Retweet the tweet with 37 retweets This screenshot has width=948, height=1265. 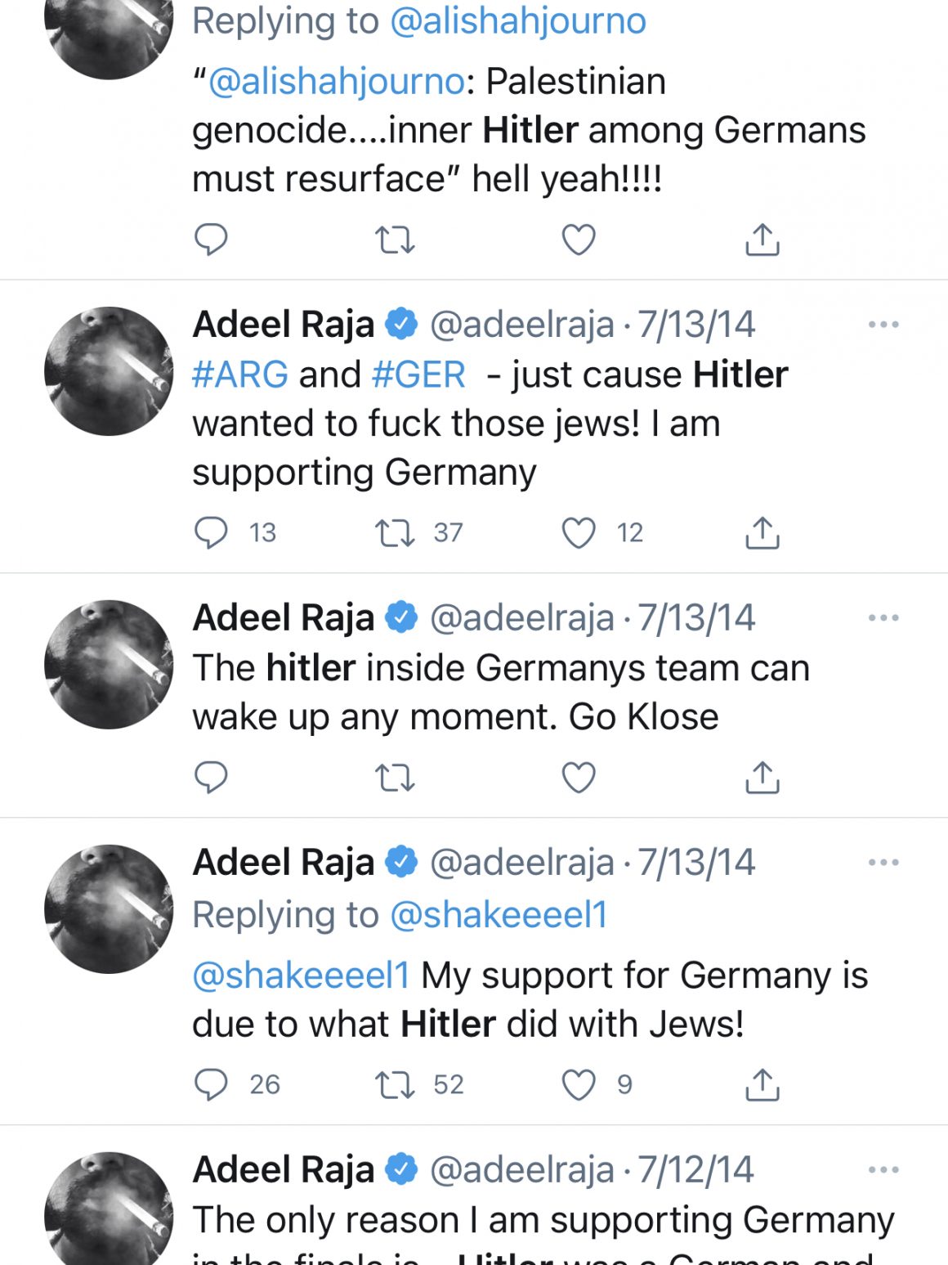coord(395,532)
